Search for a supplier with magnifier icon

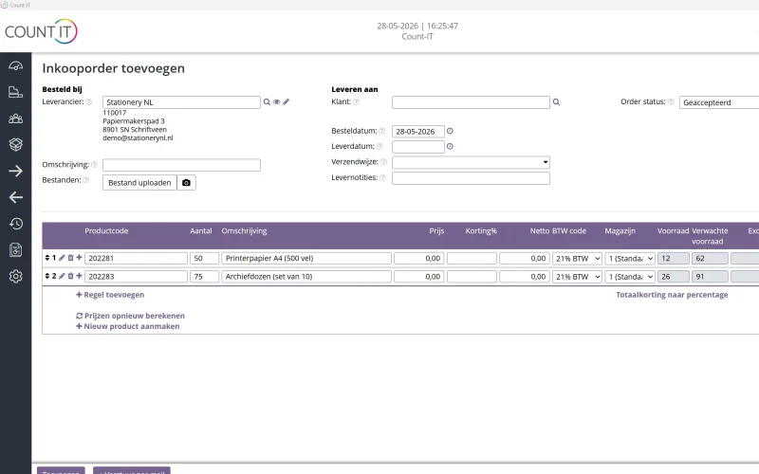tap(267, 102)
